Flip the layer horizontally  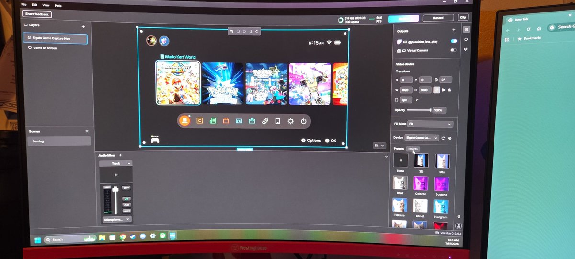[x=443, y=90]
